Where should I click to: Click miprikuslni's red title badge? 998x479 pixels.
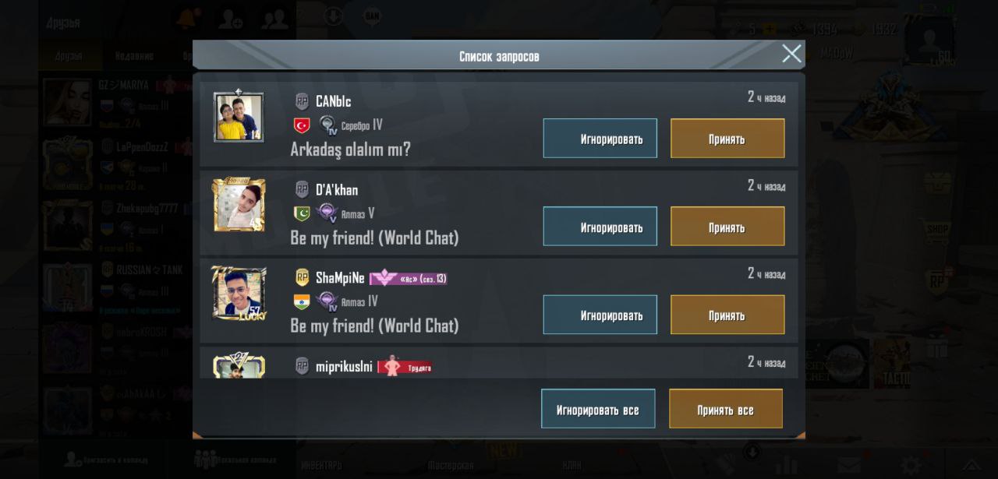tap(405, 366)
